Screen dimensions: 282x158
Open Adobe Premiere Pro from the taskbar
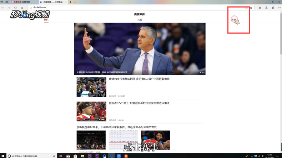click(x=97, y=156)
